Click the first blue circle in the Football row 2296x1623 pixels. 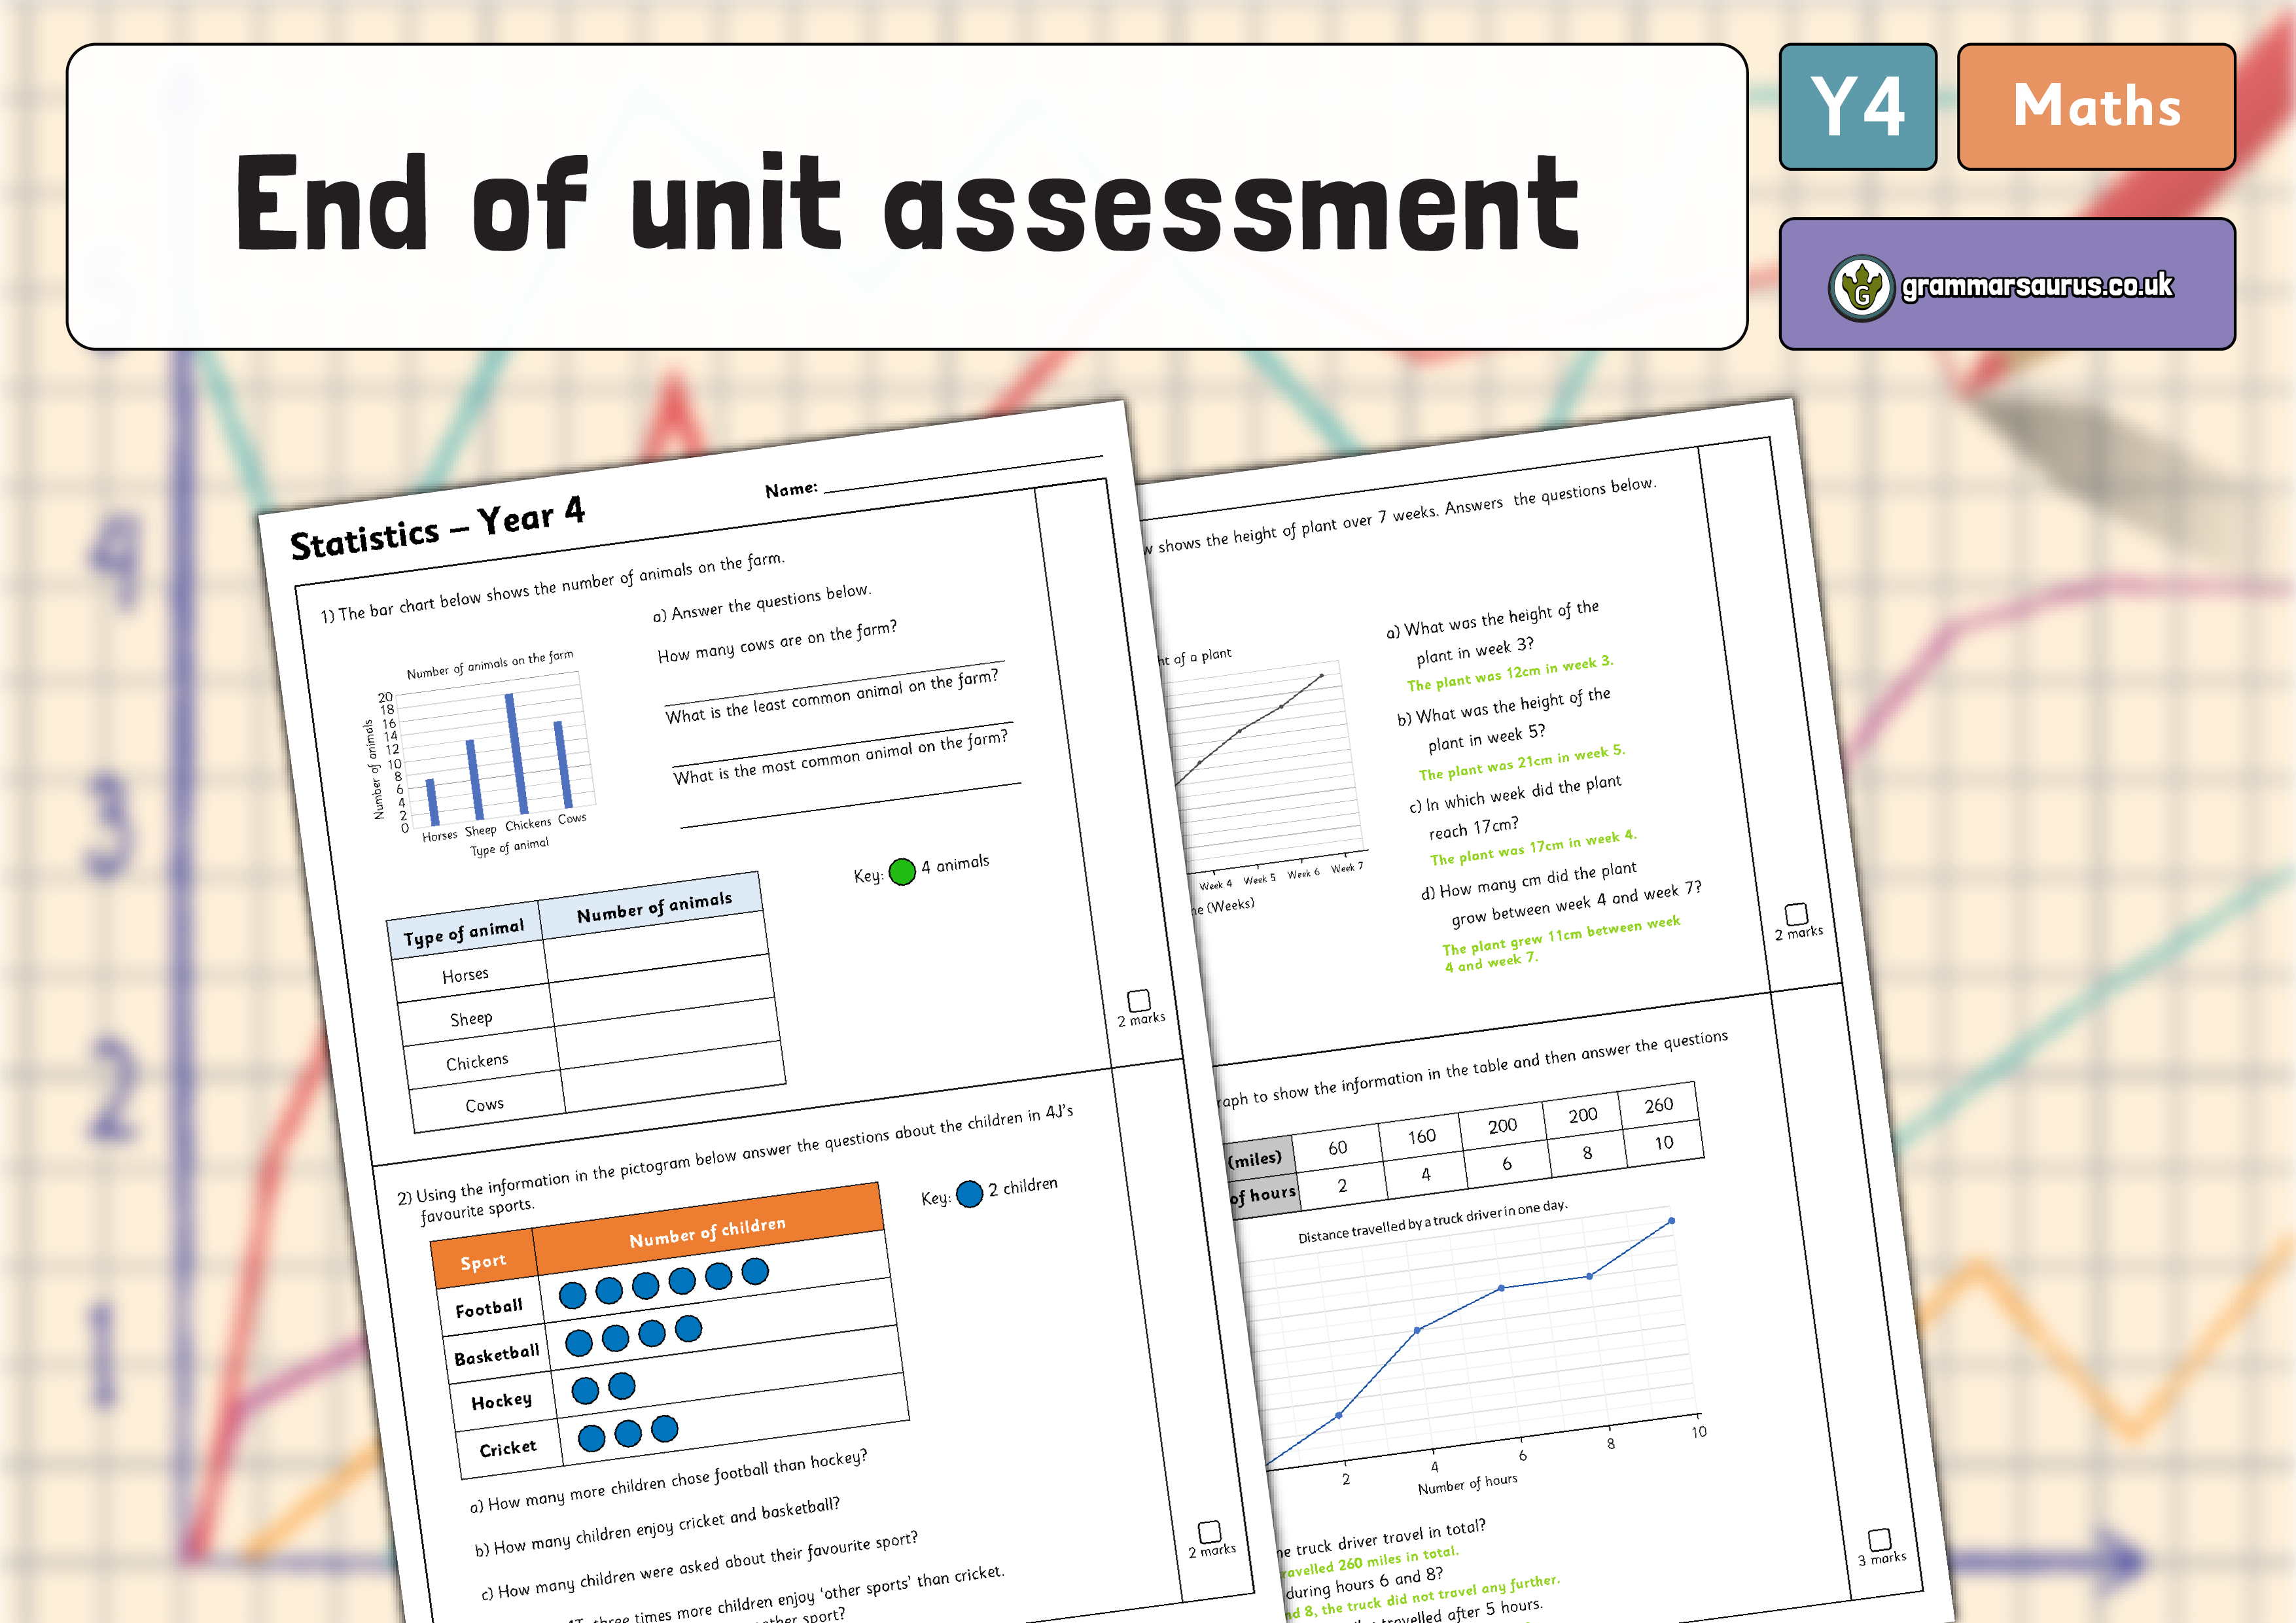pos(572,1295)
